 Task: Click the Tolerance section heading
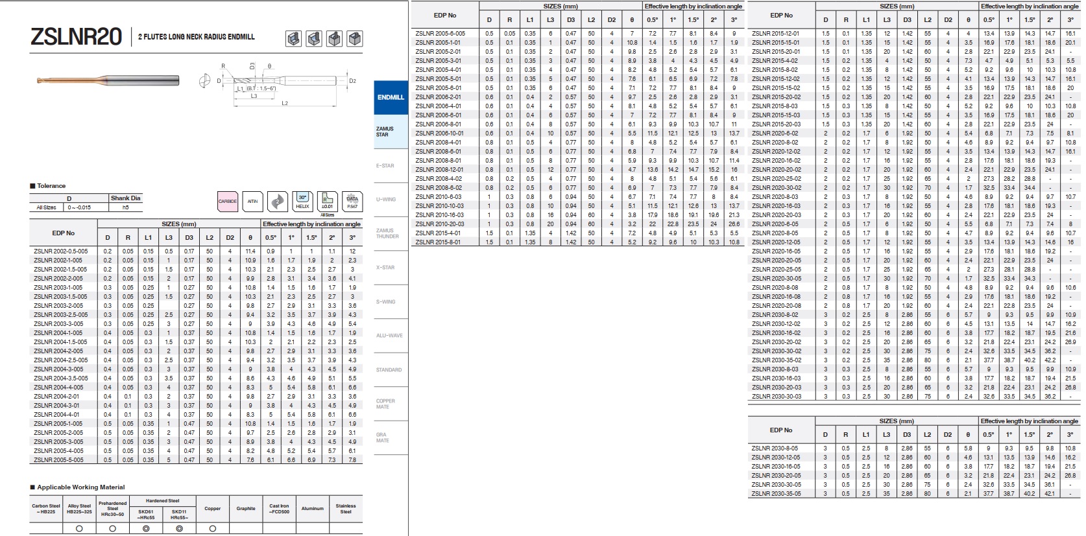[x=48, y=186]
